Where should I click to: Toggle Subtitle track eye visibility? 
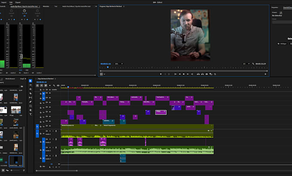(50, 90)
